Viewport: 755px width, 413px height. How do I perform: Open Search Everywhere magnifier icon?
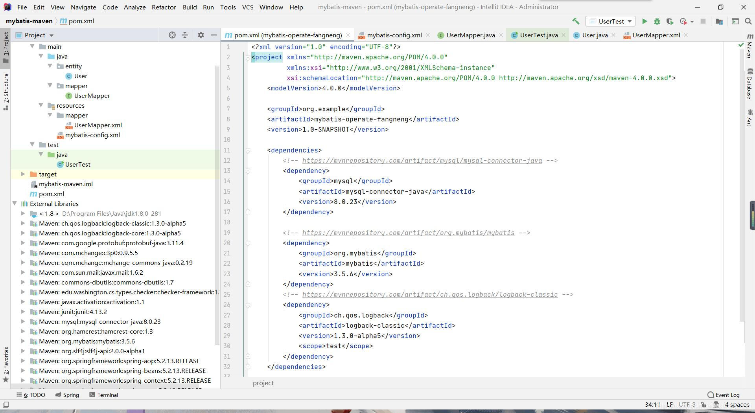pos(748,21)
